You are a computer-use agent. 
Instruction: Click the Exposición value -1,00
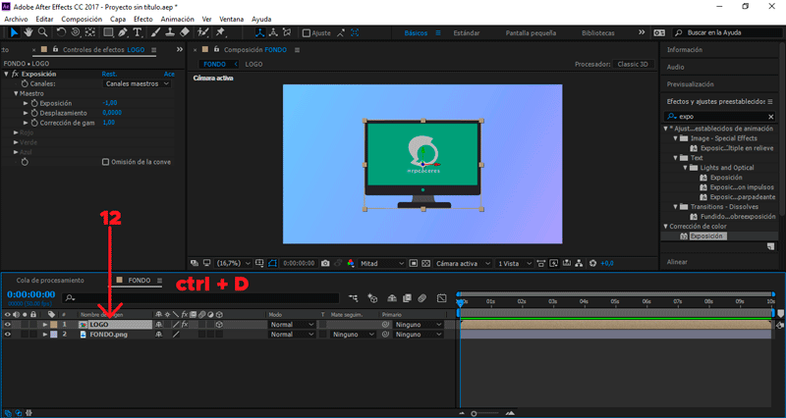109,103
